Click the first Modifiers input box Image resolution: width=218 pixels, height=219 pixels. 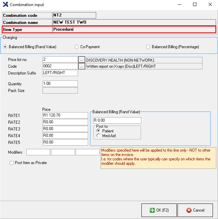coord(38,152)
